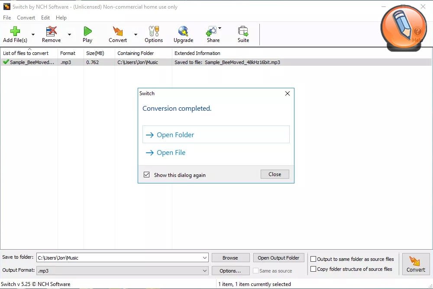Image resolution: width=433 pixels, height=289 pixels.
Task: Click the 0.762 size value
Action: [92, 62]
